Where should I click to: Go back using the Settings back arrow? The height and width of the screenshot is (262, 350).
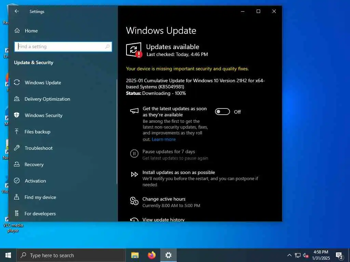[17, 11]
